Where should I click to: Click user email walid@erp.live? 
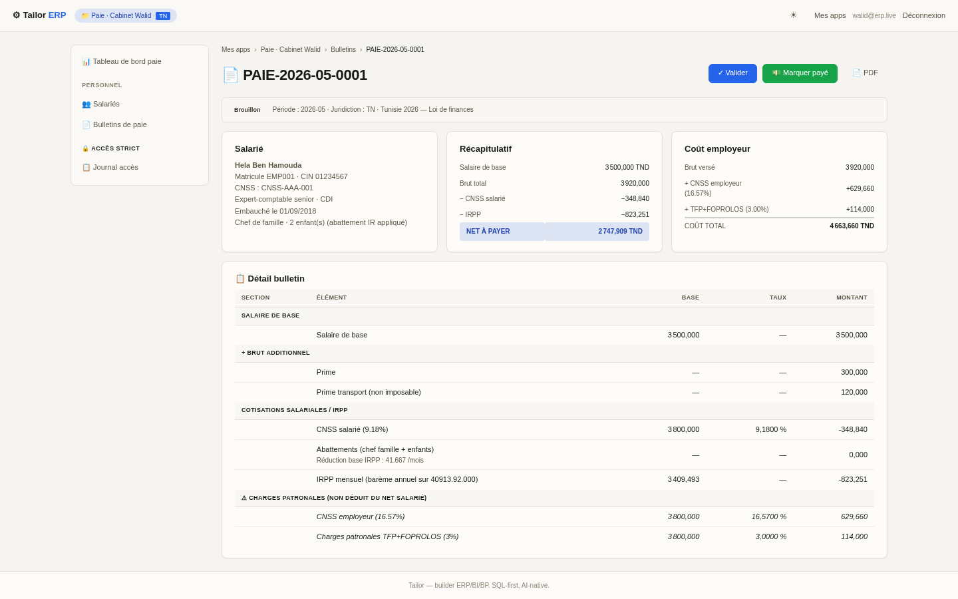874,15
